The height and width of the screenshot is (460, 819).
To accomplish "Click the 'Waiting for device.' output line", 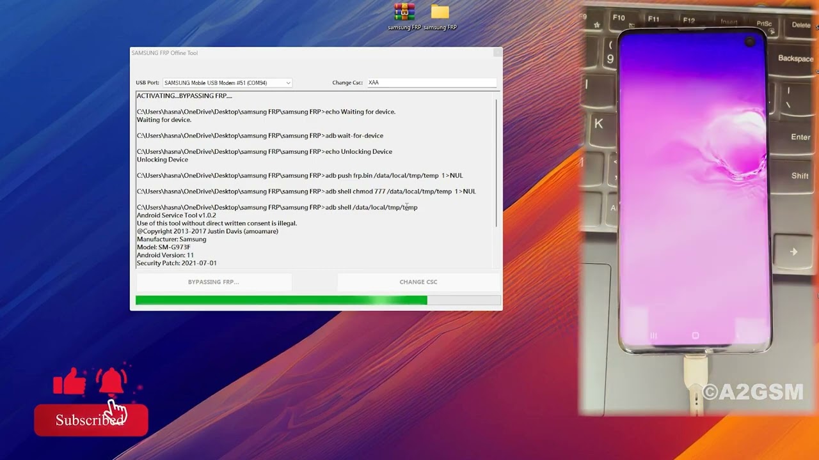I will [x=164, y=119].
